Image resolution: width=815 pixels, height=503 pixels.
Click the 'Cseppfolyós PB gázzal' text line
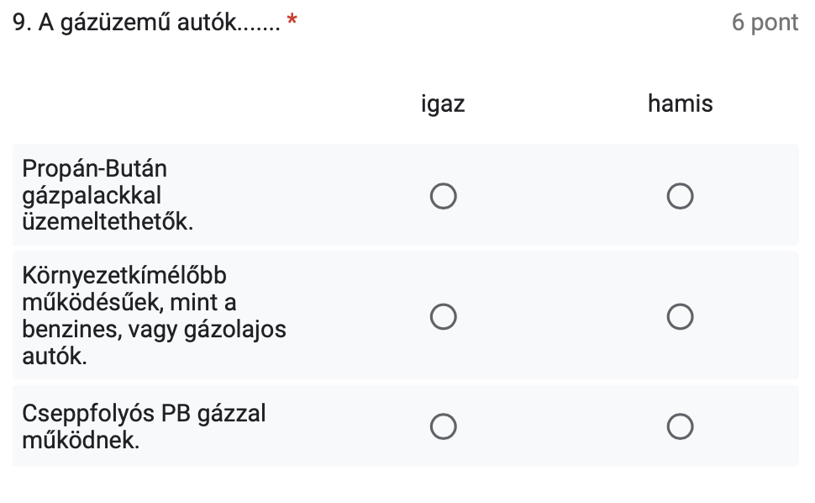pos(144,413)
